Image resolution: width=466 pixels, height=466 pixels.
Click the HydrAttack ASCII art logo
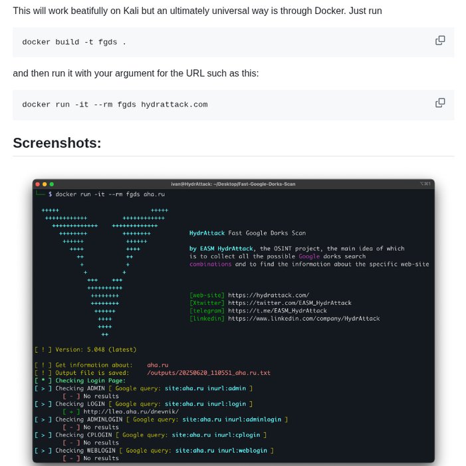point(105,272)
